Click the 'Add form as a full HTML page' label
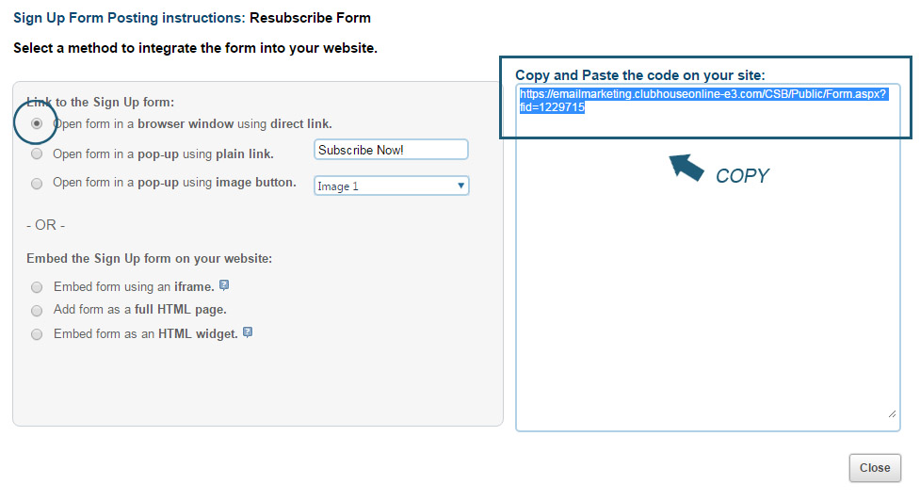 tap(139, 310)
